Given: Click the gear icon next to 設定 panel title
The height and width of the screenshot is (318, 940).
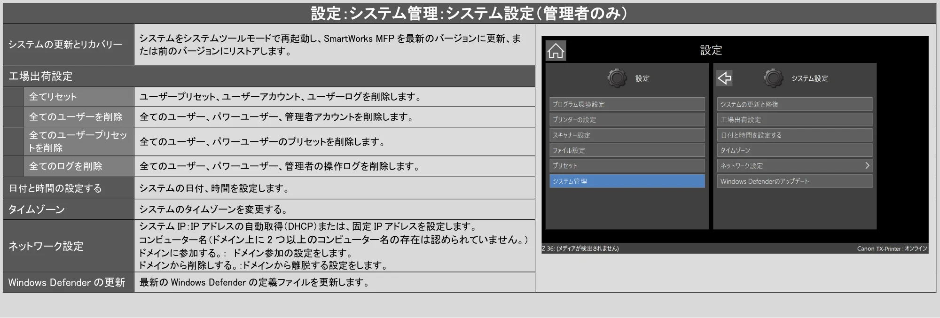Looking at the screenshot, I should (617, 78).
